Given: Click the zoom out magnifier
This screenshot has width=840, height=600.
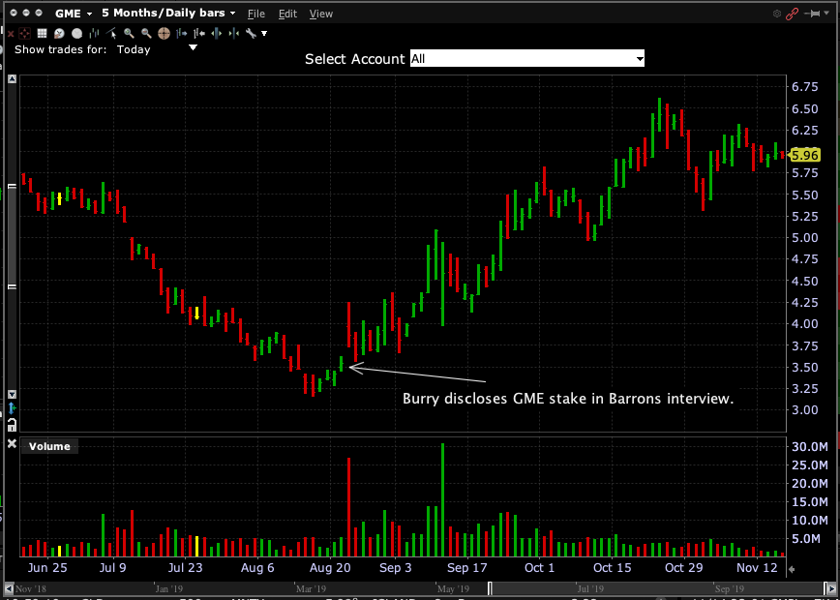Looking at the screenshot, I should pos(146,34).
